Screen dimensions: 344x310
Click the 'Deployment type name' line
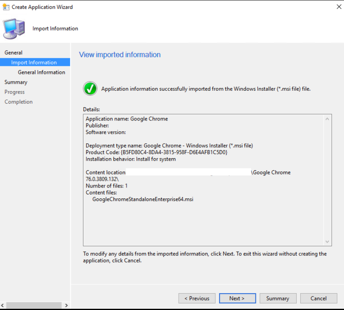[169, 146]
